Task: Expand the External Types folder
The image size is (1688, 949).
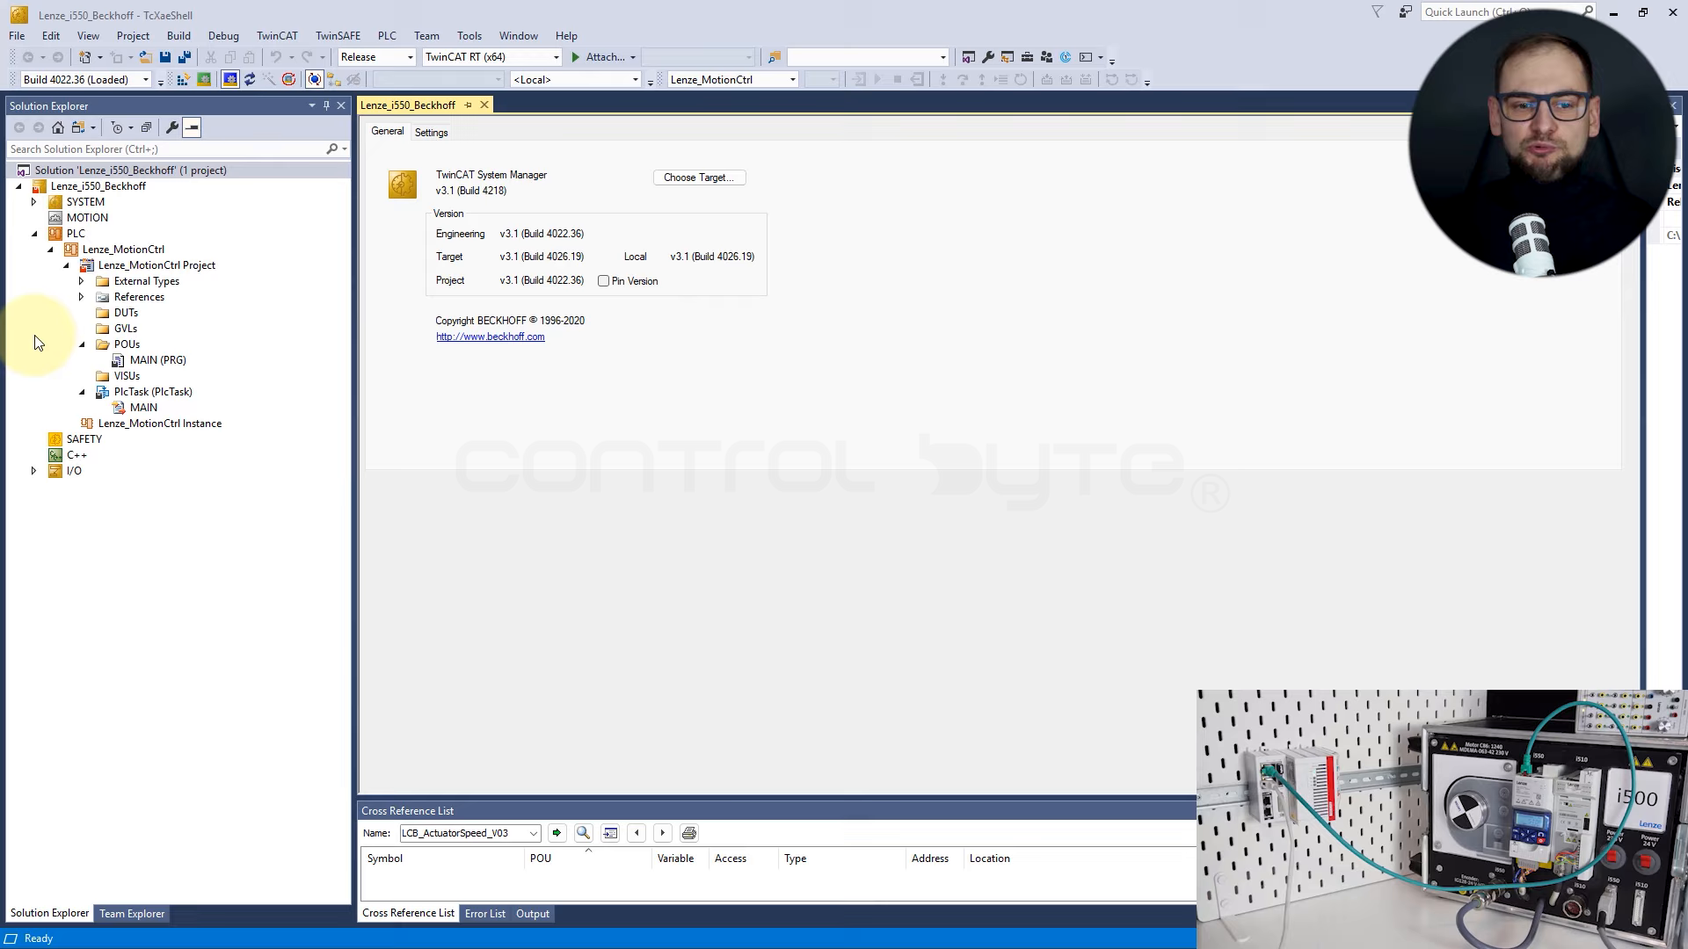Action: (82, 281)
